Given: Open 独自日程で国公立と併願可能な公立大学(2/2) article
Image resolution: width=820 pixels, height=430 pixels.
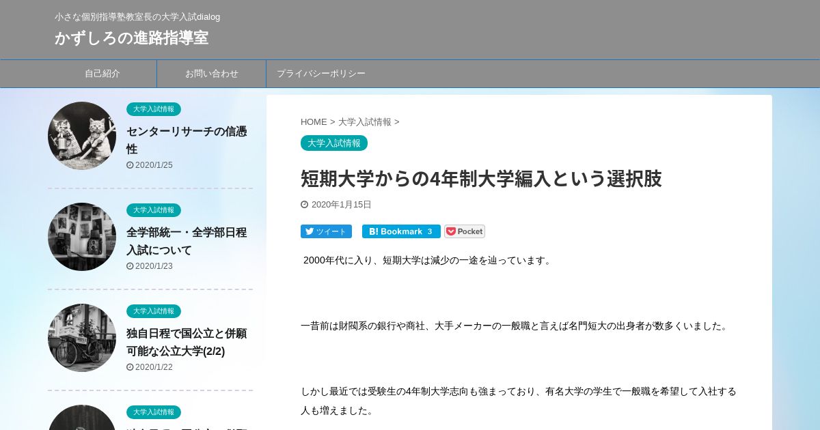Looking at the screenshot, I should pyautogui.click(x=187, y=342).
